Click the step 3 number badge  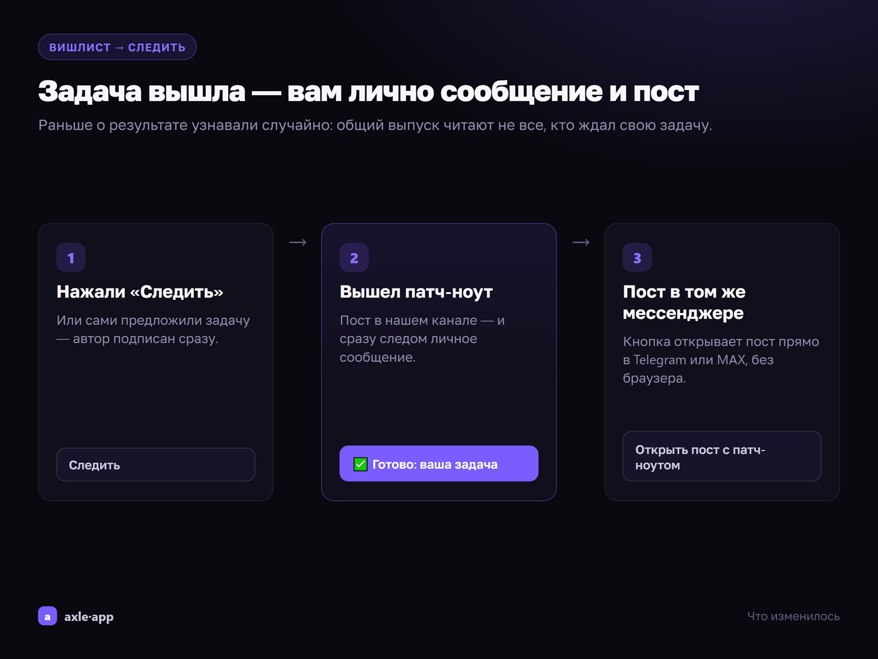click(x=637, y=258)
